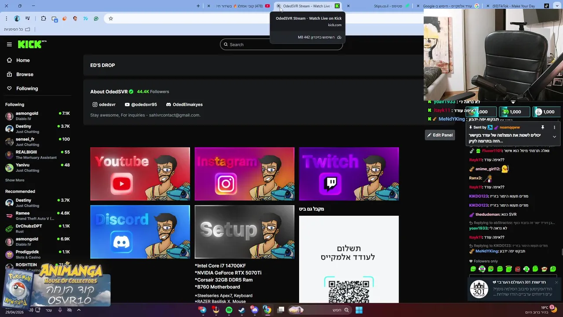Open Windows Start menu
The image size is (563, 317).
pos(359,310)
